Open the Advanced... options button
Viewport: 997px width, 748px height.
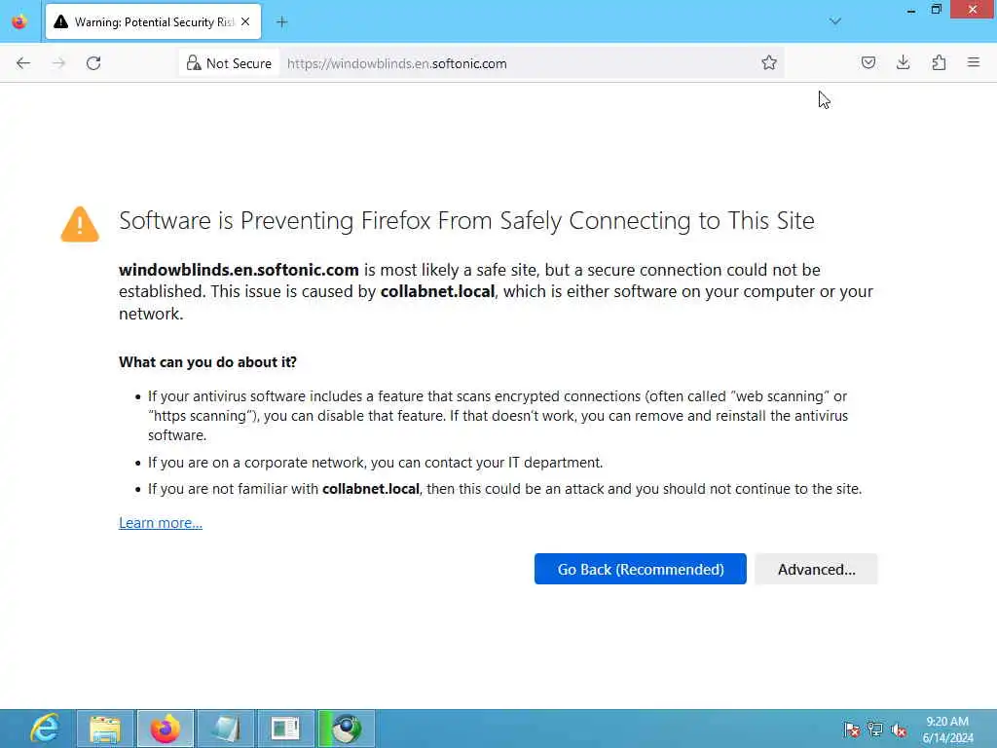coord(817,569)
